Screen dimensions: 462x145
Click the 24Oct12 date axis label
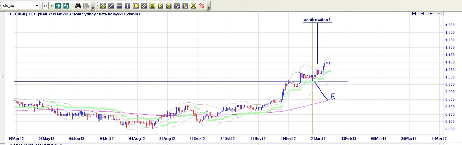pyautogui.click(x=227, y=139)
